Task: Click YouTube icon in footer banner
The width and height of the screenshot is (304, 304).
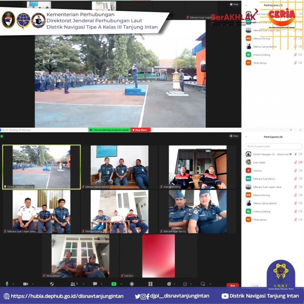Action: pyautogui.click(x=225, y=296)
